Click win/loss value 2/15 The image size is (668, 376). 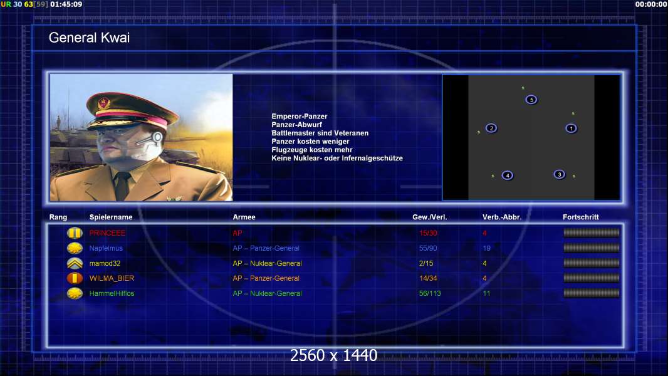426,263
